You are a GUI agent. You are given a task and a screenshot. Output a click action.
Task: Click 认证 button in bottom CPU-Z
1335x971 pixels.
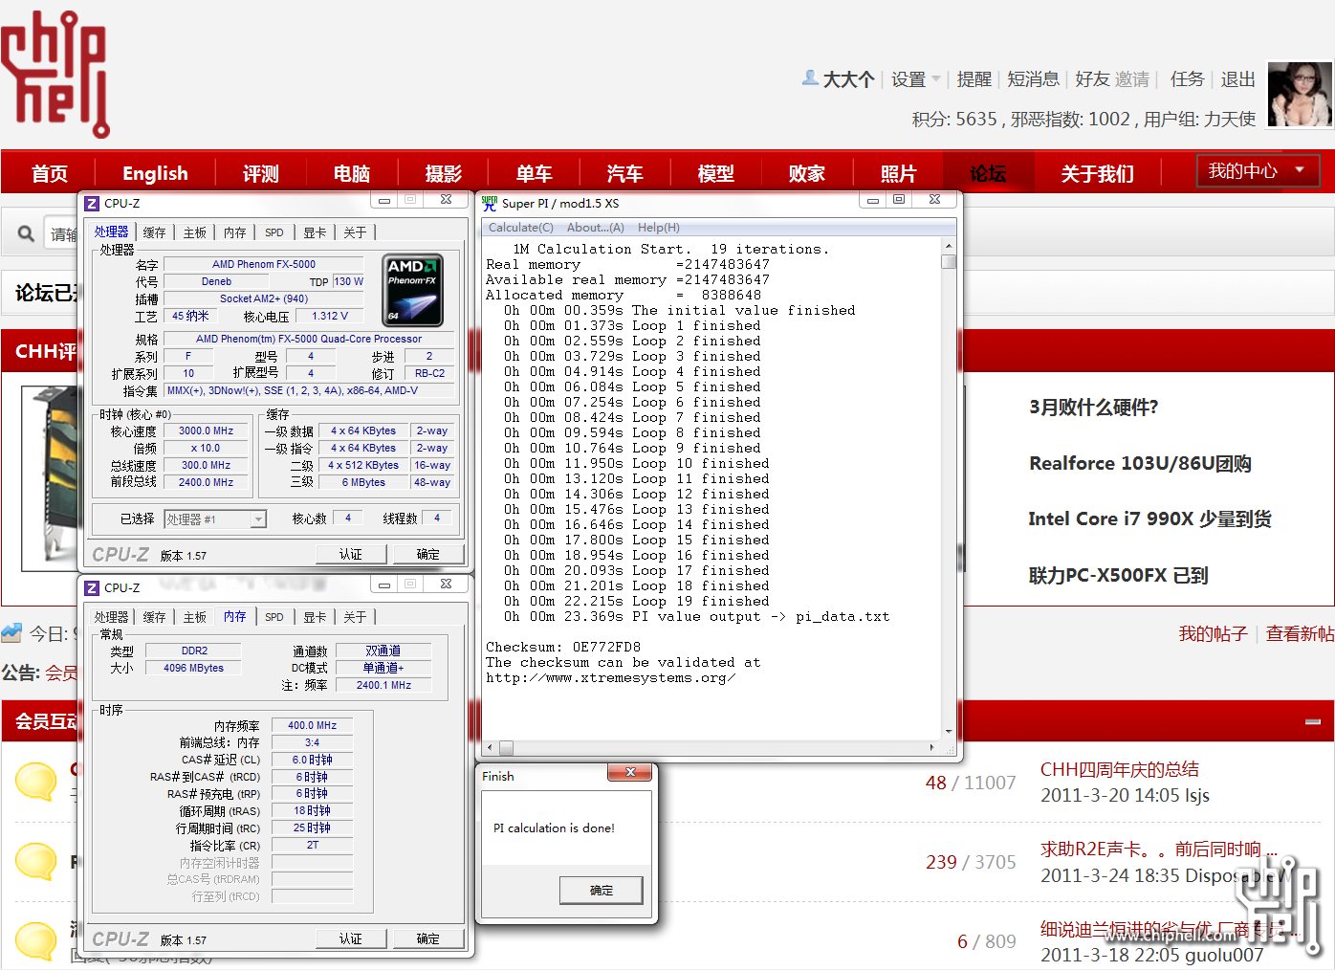pyautogui.click(x=351, y=938)
